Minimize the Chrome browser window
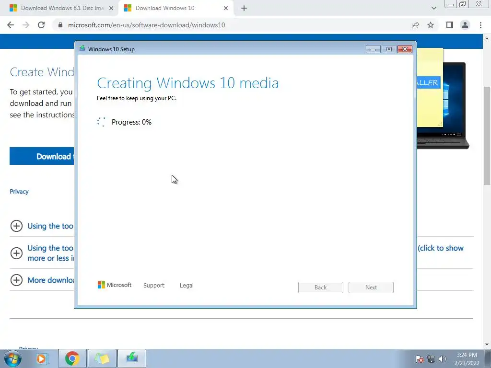491x368 pixels. coord(451,4)
